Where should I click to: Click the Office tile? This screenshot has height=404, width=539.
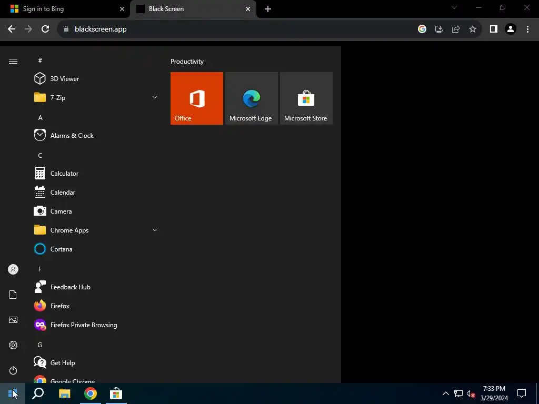197,98
